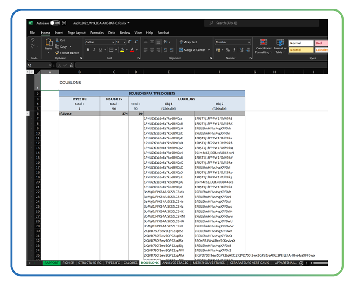Open Conditional Formatting menu
353x288 pixels.
click(x=263, y=46)
